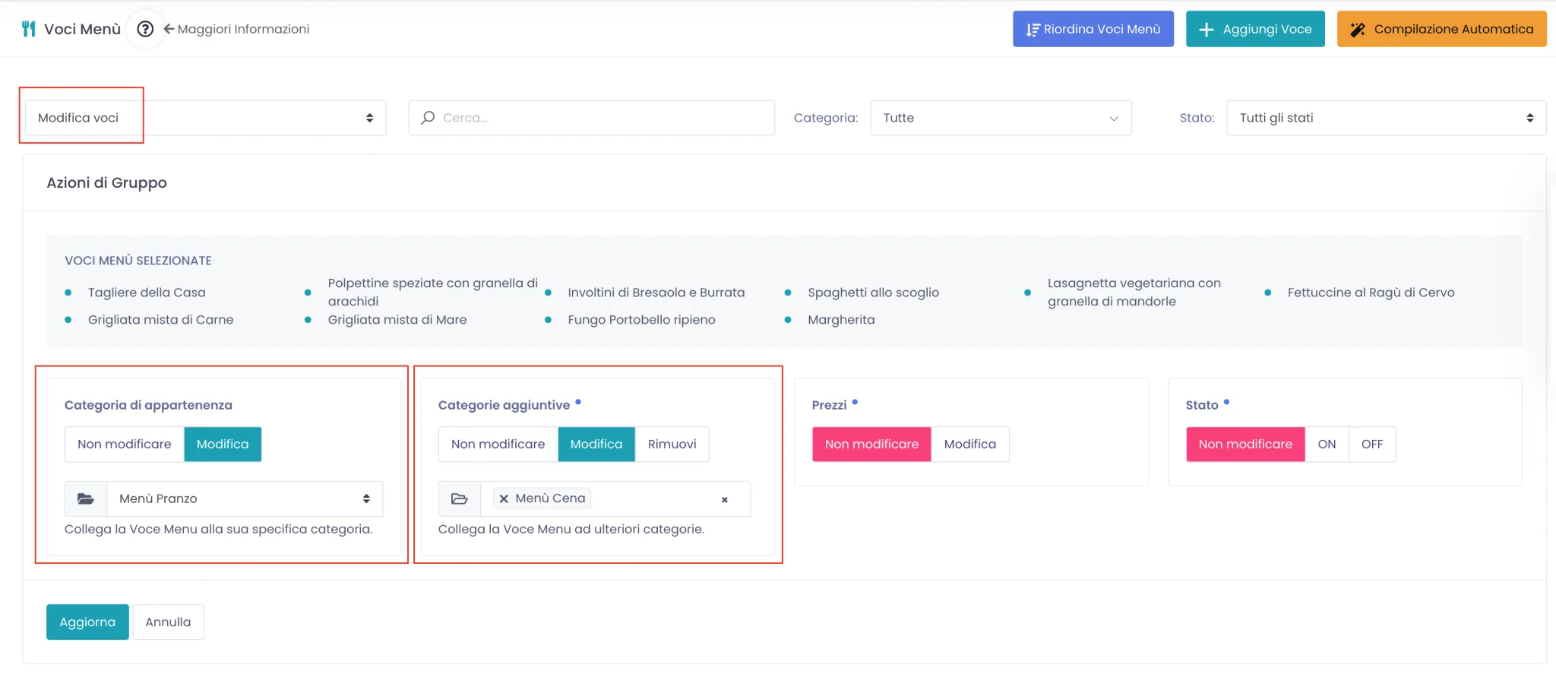This screenshot has width=1556, height=677.
Task: Set Stato to OFF
Action: (x=1372, y=444)
